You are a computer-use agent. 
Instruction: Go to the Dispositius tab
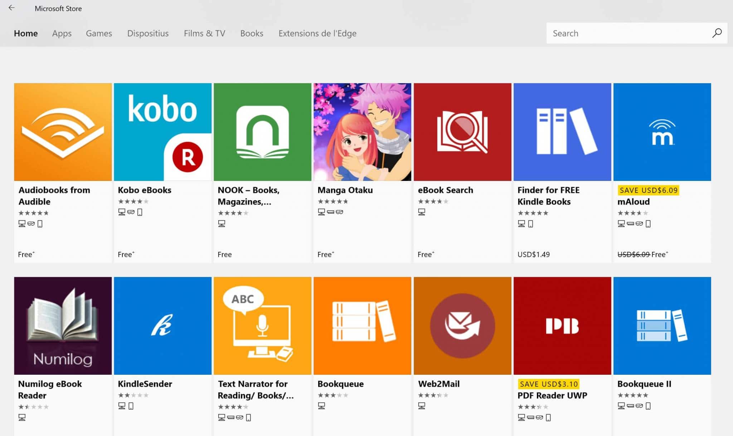(x=148, y=33)
